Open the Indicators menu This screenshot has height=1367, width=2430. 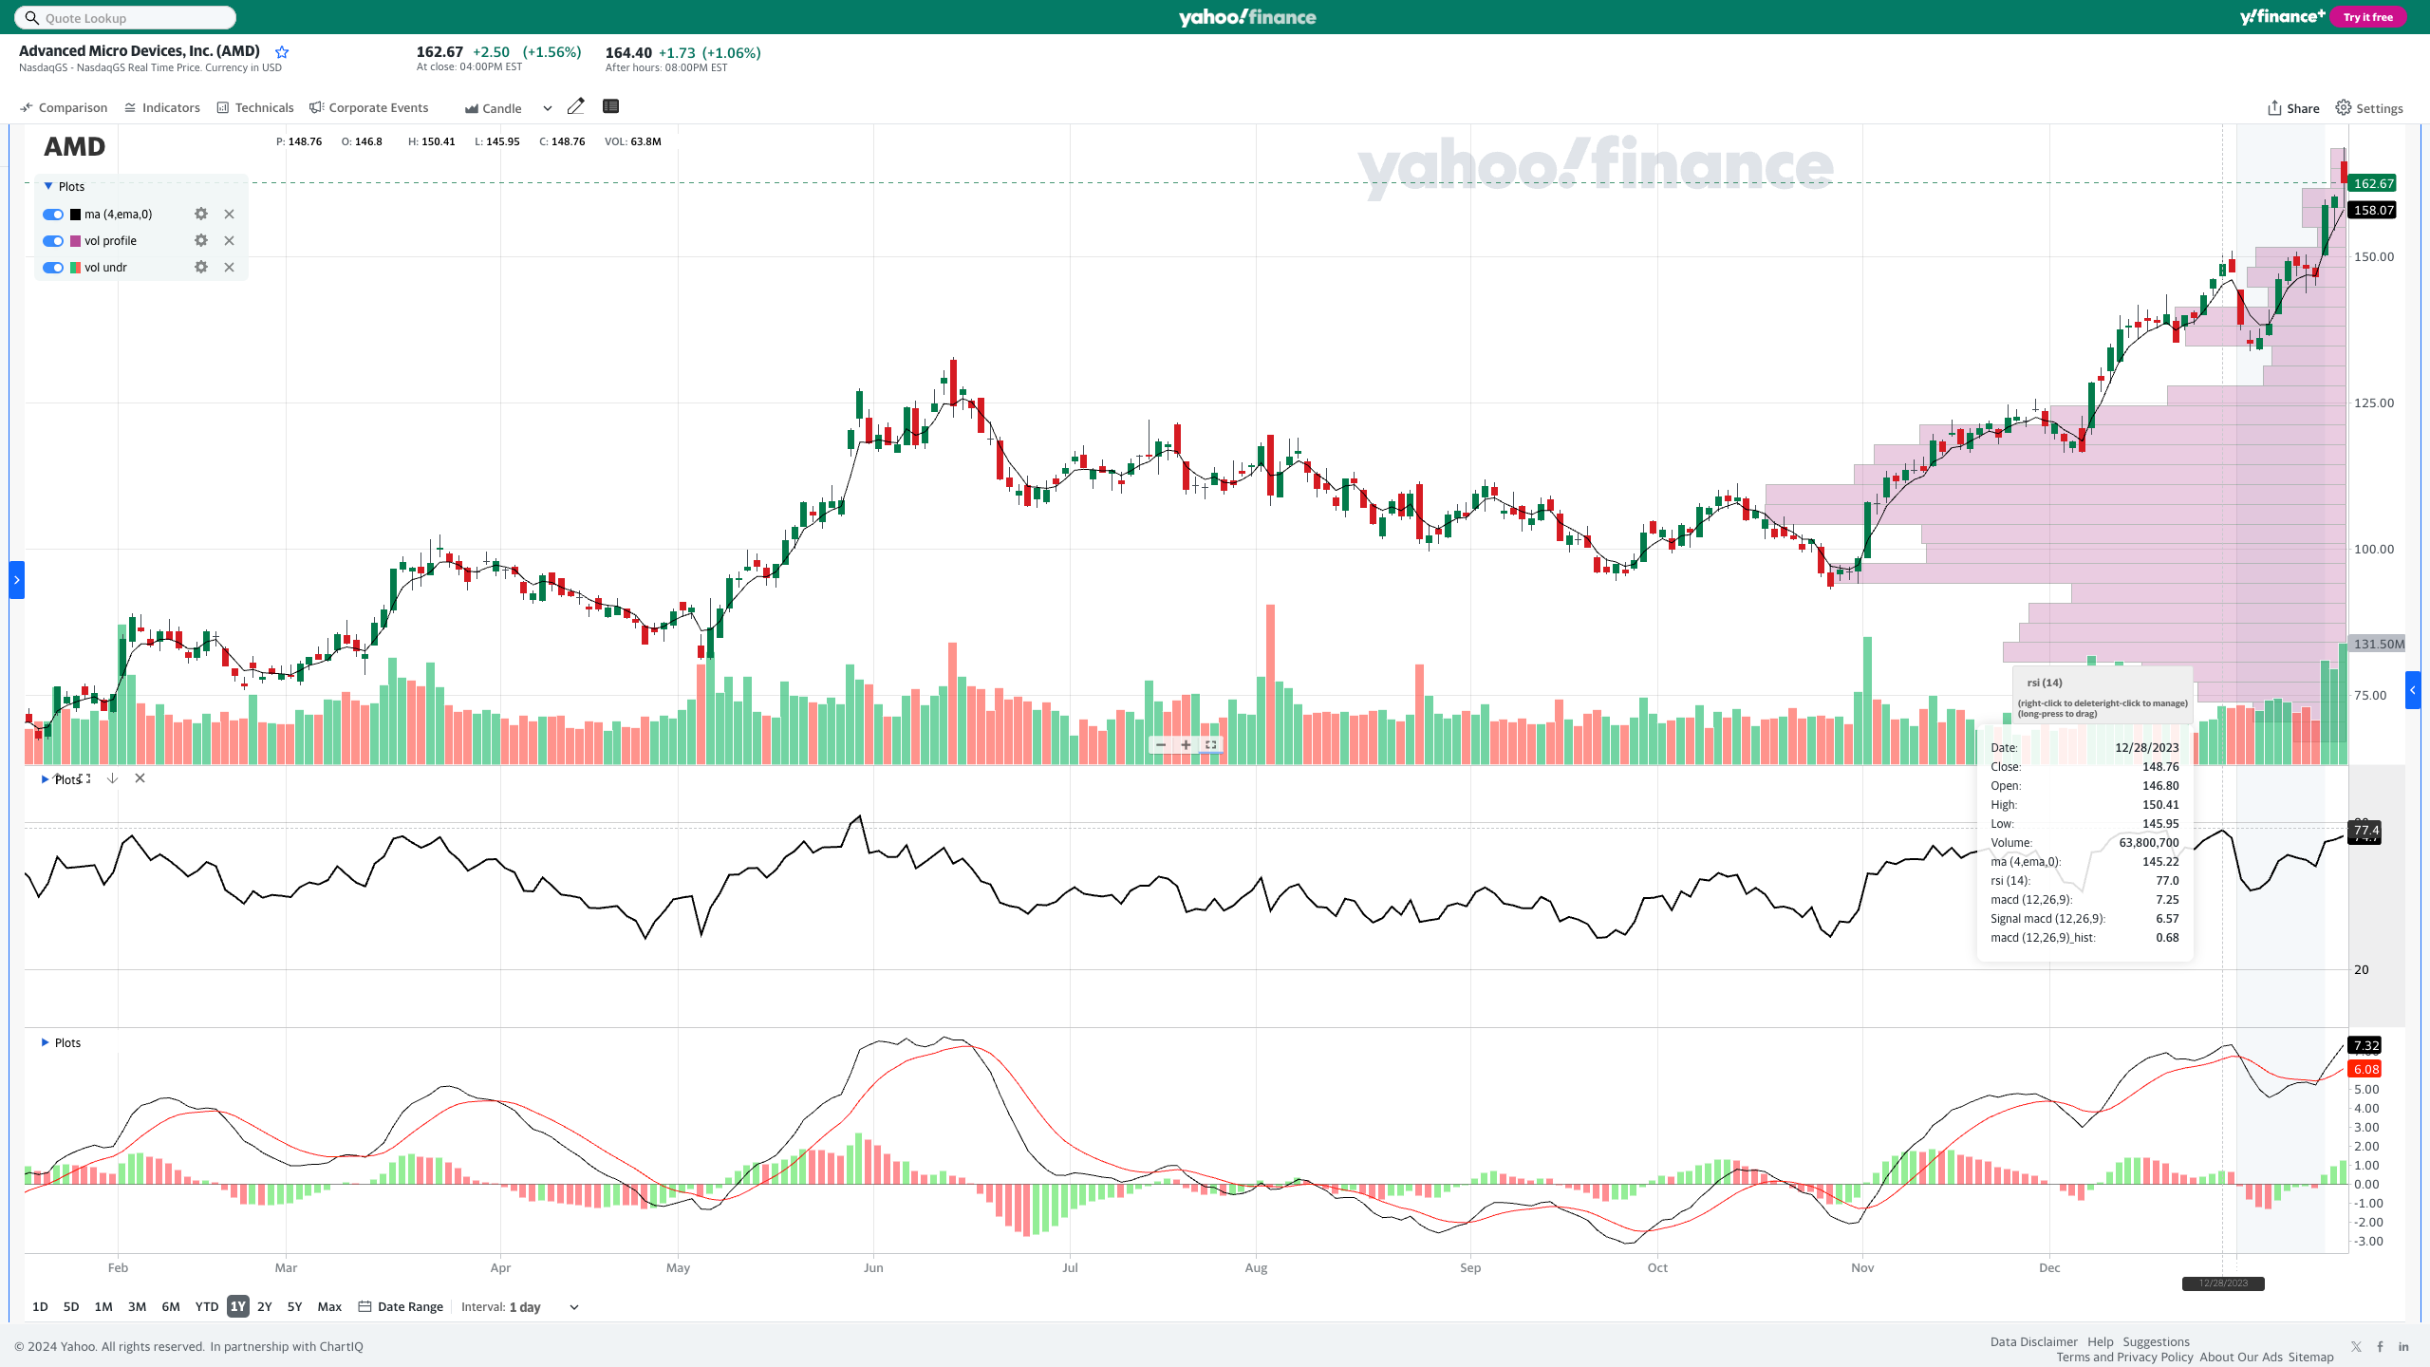pyautogui.click(x=162, y=107)
